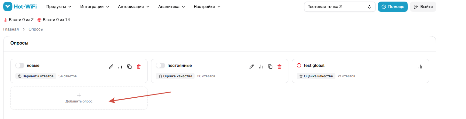Enable the "постоянные" survey toggle
Viewport: 466px width, 119px height.
[160, 65]
